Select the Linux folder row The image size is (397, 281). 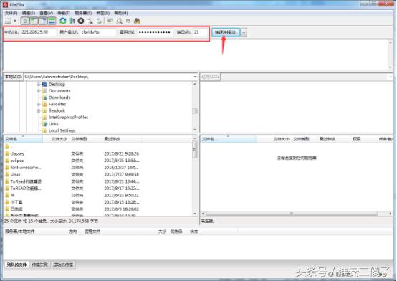[x=98, y=175]
